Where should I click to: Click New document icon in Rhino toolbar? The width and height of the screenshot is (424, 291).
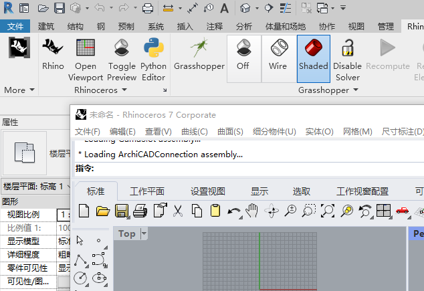[84, 211]
